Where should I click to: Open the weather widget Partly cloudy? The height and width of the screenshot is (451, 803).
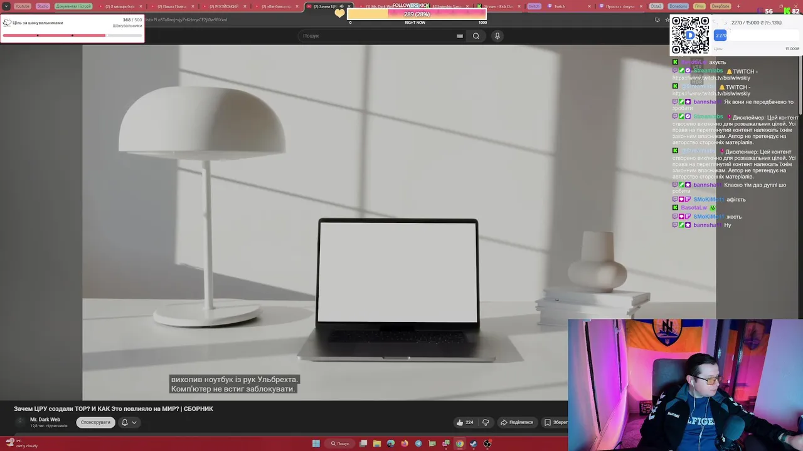(22, 443)
